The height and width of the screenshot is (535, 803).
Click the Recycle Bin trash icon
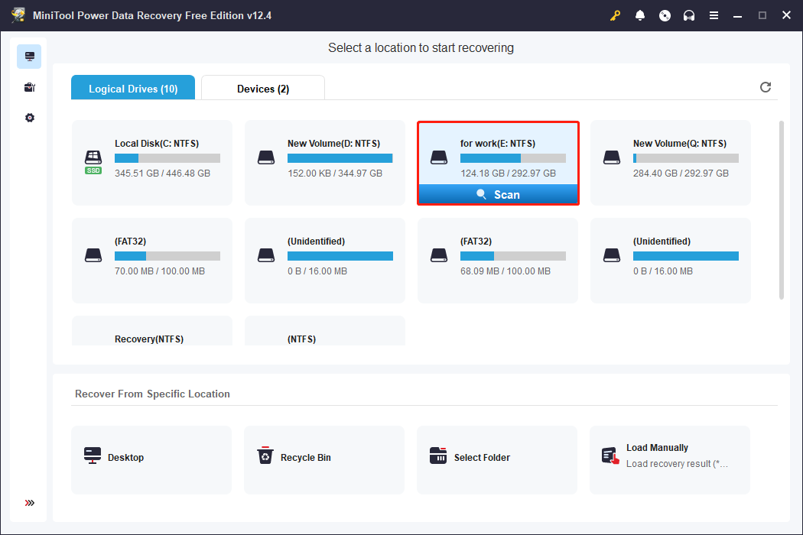coord(265,456)
